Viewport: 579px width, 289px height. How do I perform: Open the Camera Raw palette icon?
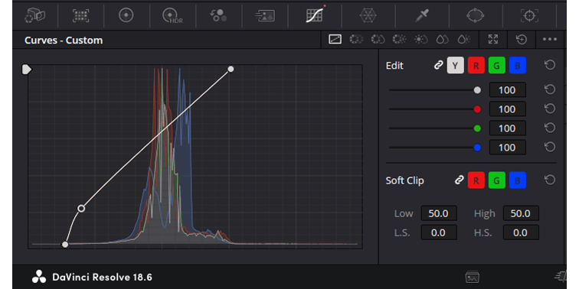(34, 15)
